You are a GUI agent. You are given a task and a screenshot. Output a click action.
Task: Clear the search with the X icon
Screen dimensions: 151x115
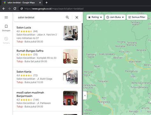(77, 17)
